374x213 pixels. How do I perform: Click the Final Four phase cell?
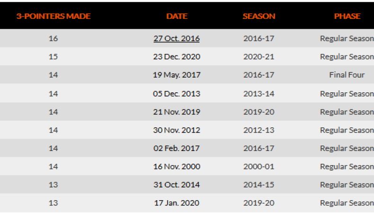click(347, 75)
